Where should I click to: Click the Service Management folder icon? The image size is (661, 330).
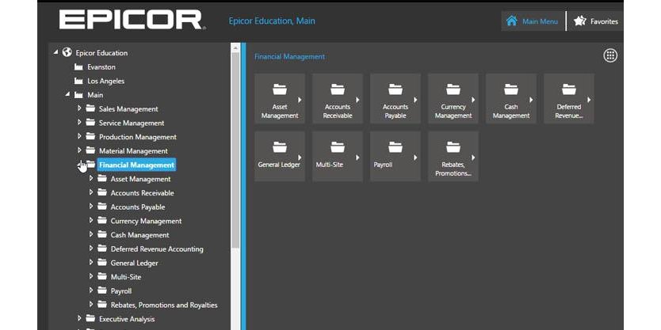pos(90,123)
